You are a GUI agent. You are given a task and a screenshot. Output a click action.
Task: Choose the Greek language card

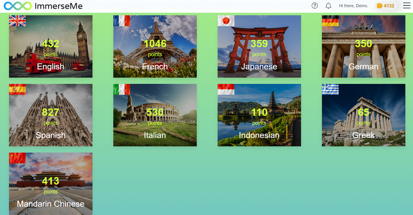coord(363,115)
